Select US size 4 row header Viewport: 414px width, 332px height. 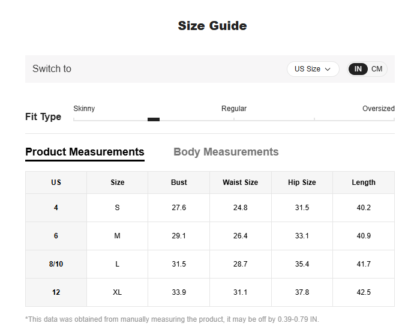click(56, 208)
